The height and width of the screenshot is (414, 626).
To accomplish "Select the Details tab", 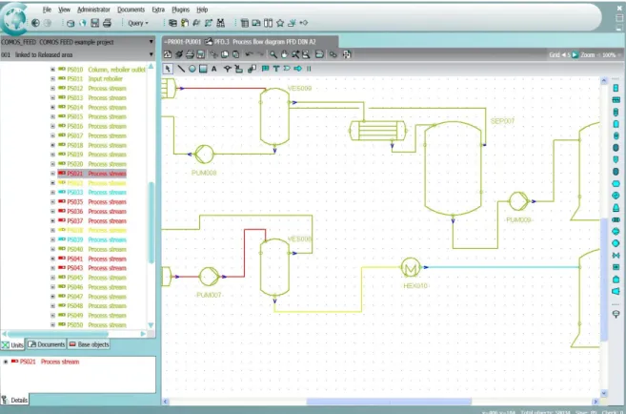I will click(x=15, y=400).
